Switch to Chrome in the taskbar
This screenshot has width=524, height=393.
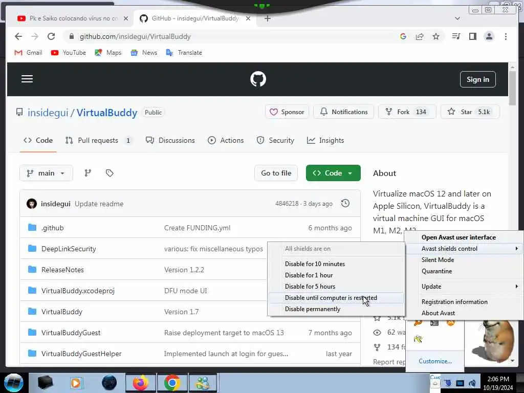[x=172, y=383]
